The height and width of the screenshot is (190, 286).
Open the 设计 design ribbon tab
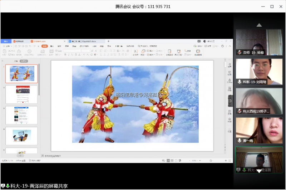59,46
